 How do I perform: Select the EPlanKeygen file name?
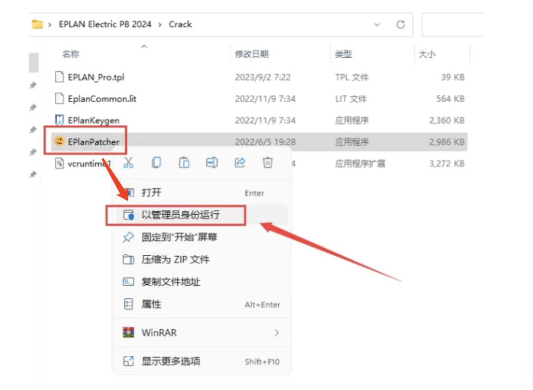coord(93,120)
